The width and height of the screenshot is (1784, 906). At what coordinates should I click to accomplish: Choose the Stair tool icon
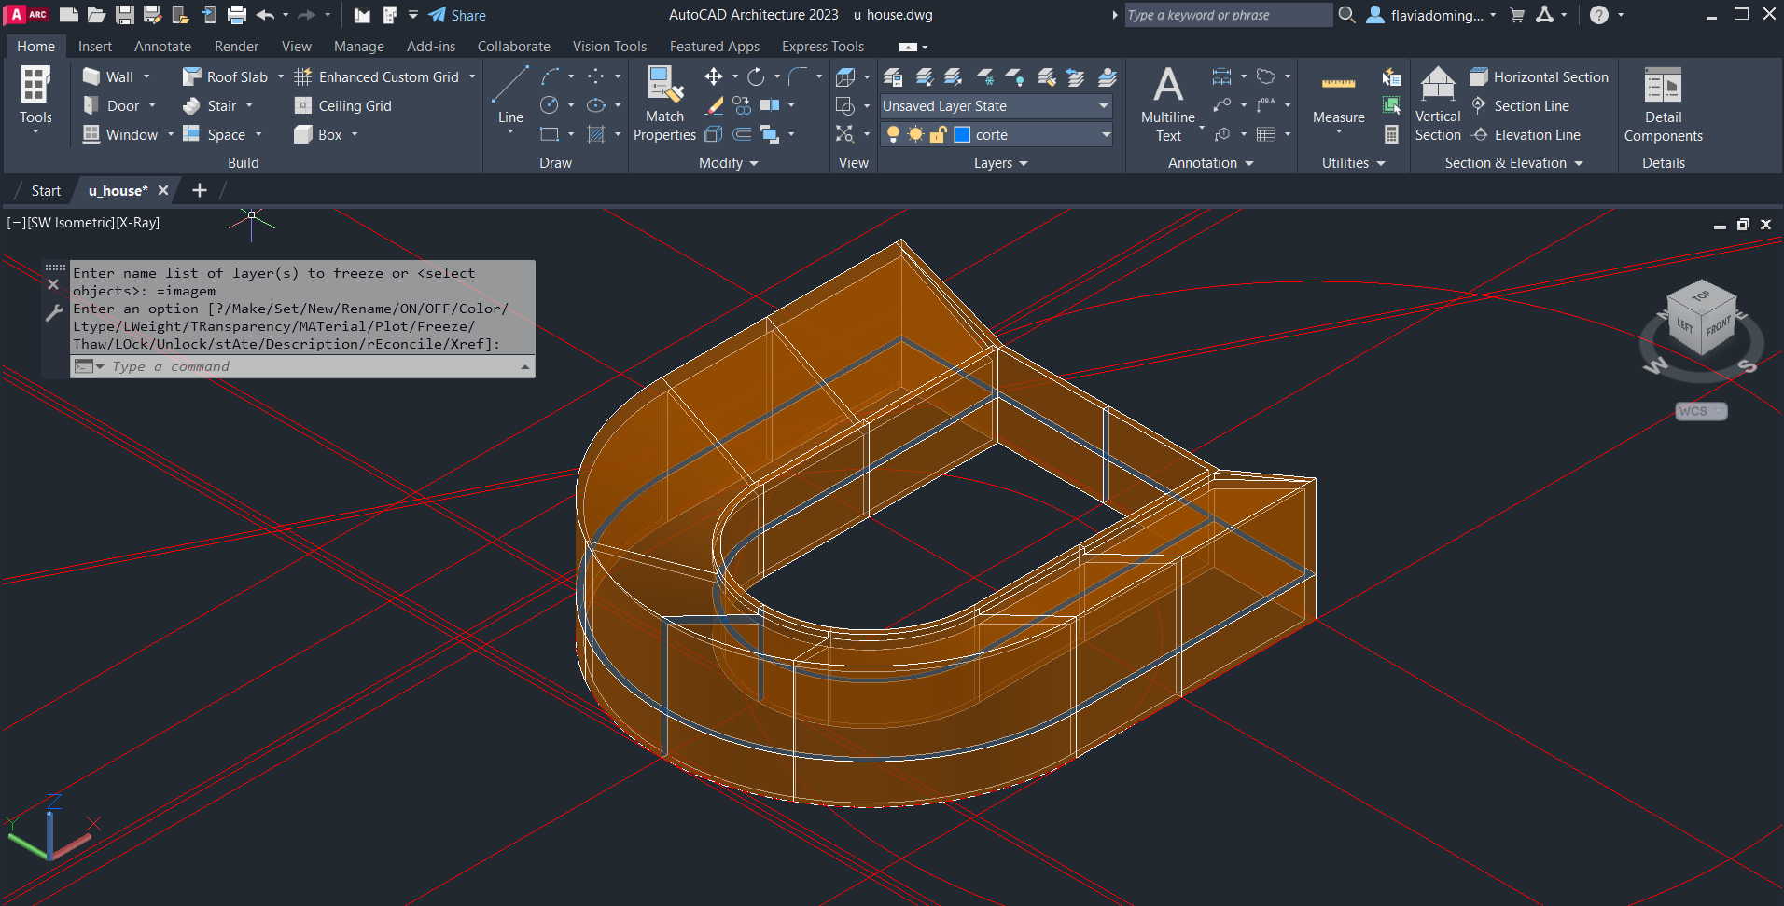tap(191, 106)
